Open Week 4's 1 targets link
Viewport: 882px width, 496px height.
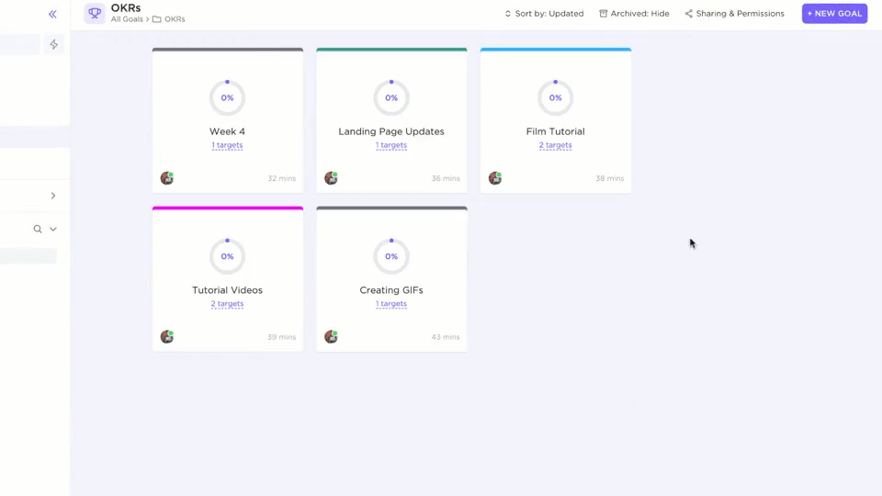(227, 145)
